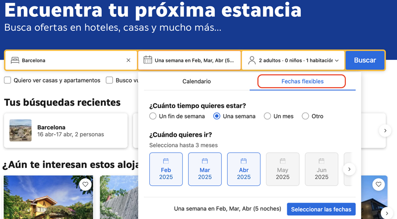Click the calendar icon in date field
This screenshot has height=219, width=397.
click(x=148, y=60)
